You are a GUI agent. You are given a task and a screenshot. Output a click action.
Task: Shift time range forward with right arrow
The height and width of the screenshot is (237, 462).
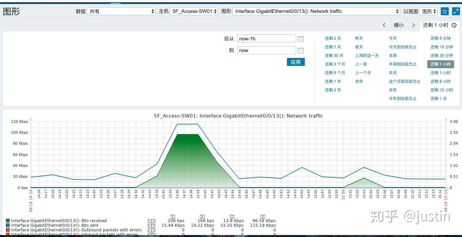point(413,25)
